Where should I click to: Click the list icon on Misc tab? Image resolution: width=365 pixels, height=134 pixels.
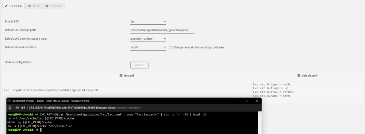tap(29, 6)
